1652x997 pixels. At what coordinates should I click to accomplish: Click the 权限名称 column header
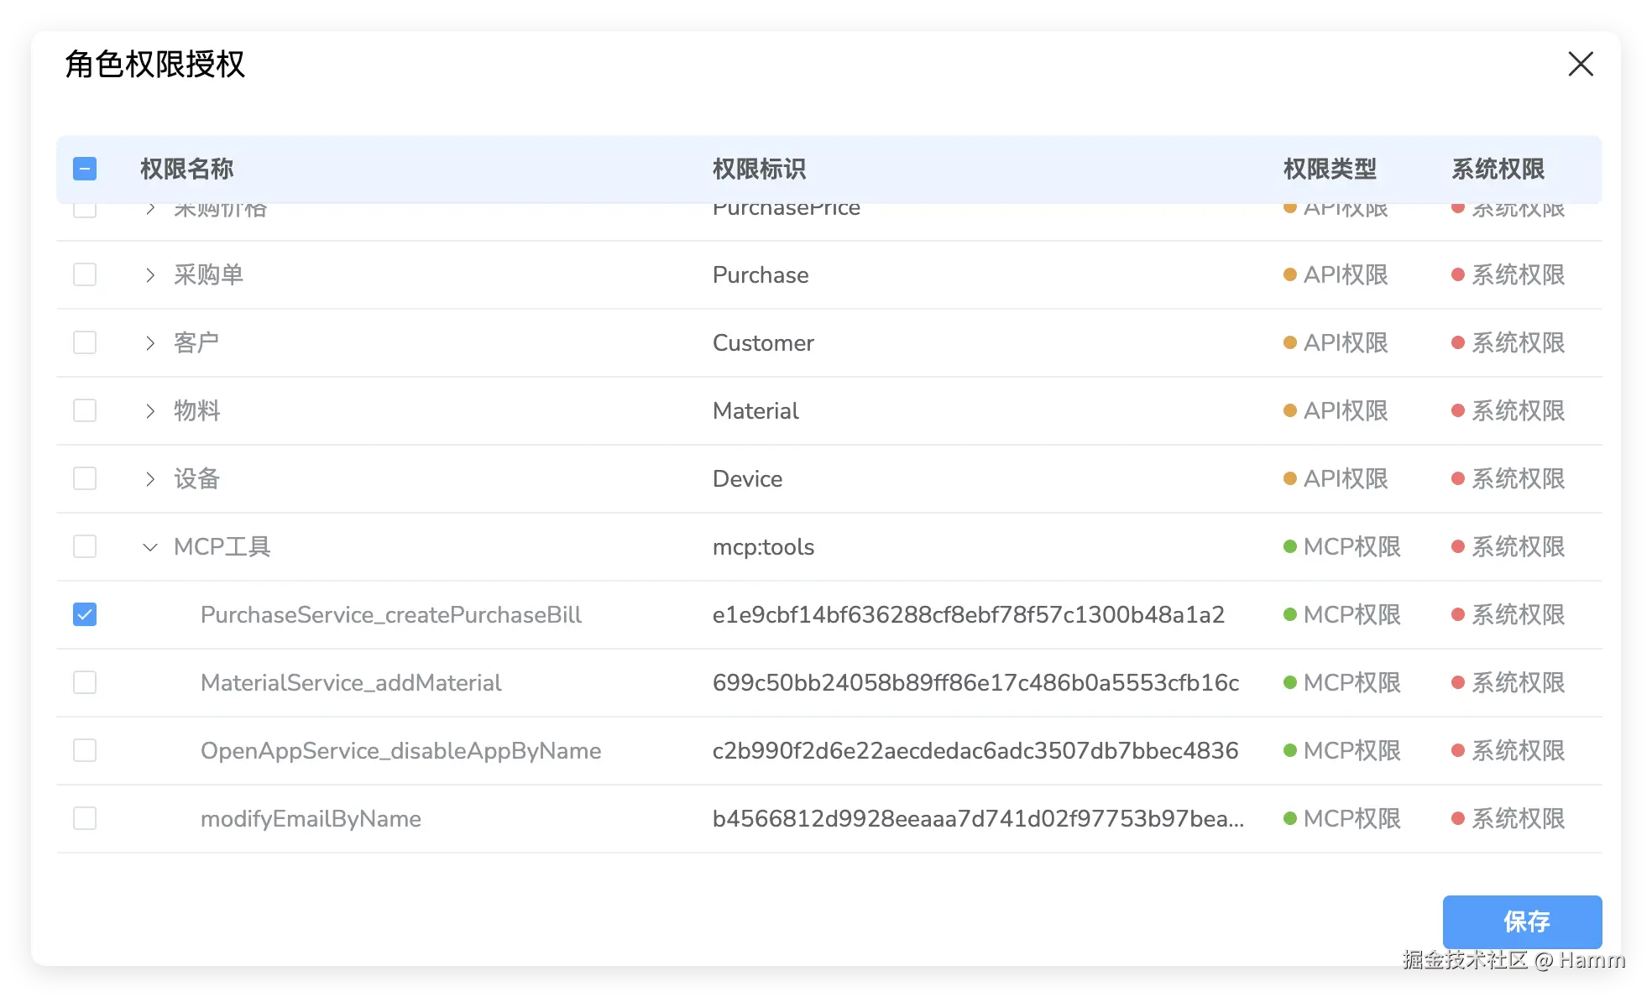[186, 169]
